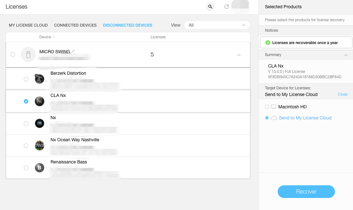Click the cloud icon beside Send to My License Cloud

274,118
